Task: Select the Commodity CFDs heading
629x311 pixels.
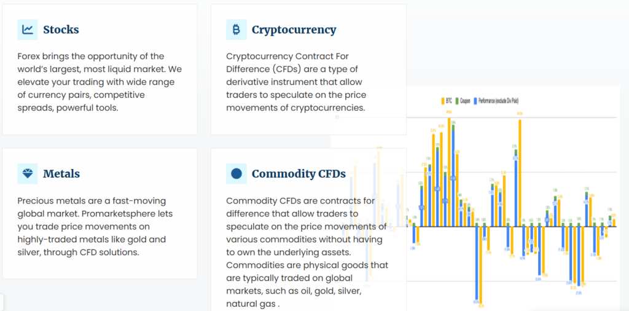Action: (299, 174)
